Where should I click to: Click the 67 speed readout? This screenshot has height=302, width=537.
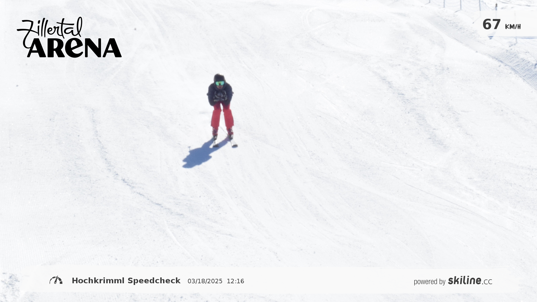[491, 25]
